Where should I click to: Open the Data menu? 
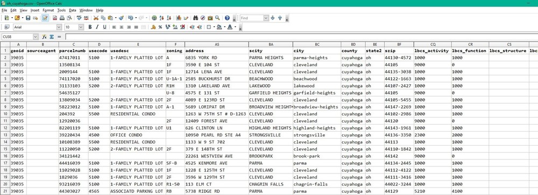[x=73, y=10]
